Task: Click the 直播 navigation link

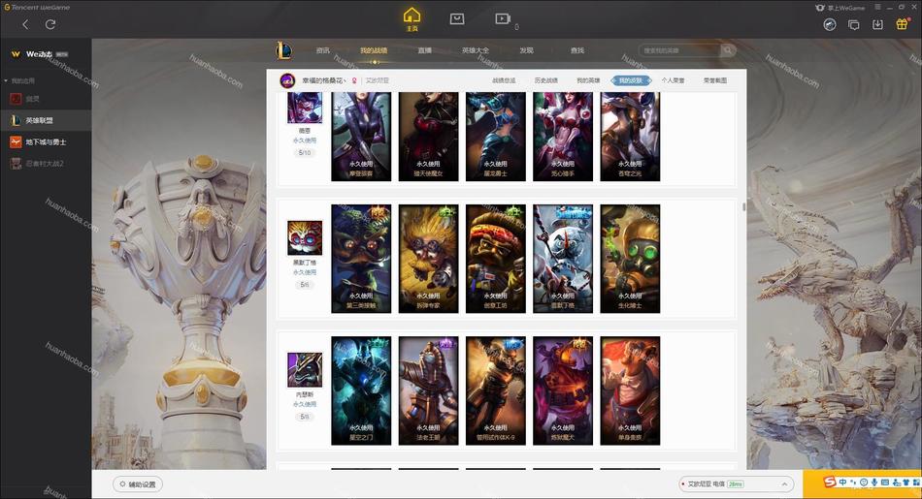Action: 424,50
